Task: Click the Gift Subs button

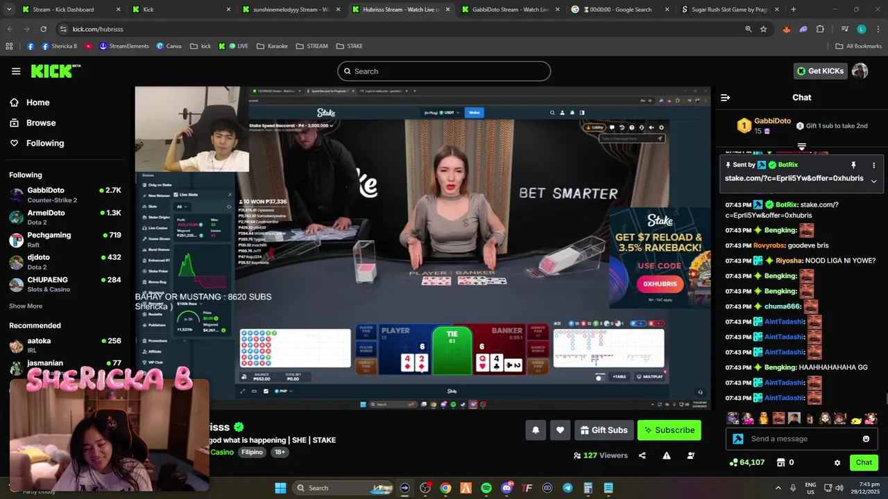Action: tap(604, 430)
